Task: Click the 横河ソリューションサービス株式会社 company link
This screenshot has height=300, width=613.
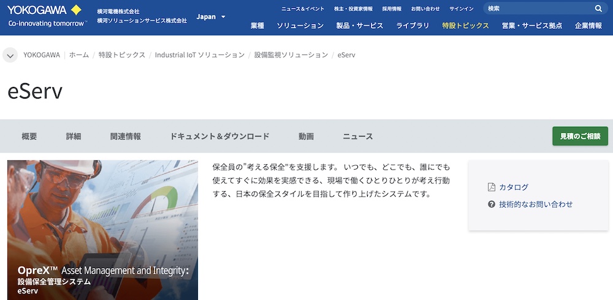Action: pos(142,21)
